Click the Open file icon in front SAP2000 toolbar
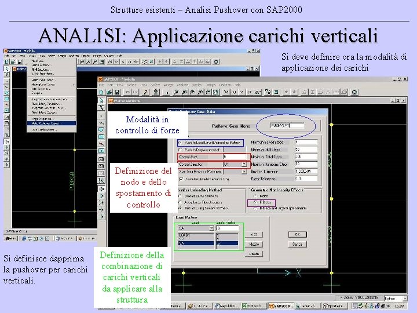 coord(109,92)
